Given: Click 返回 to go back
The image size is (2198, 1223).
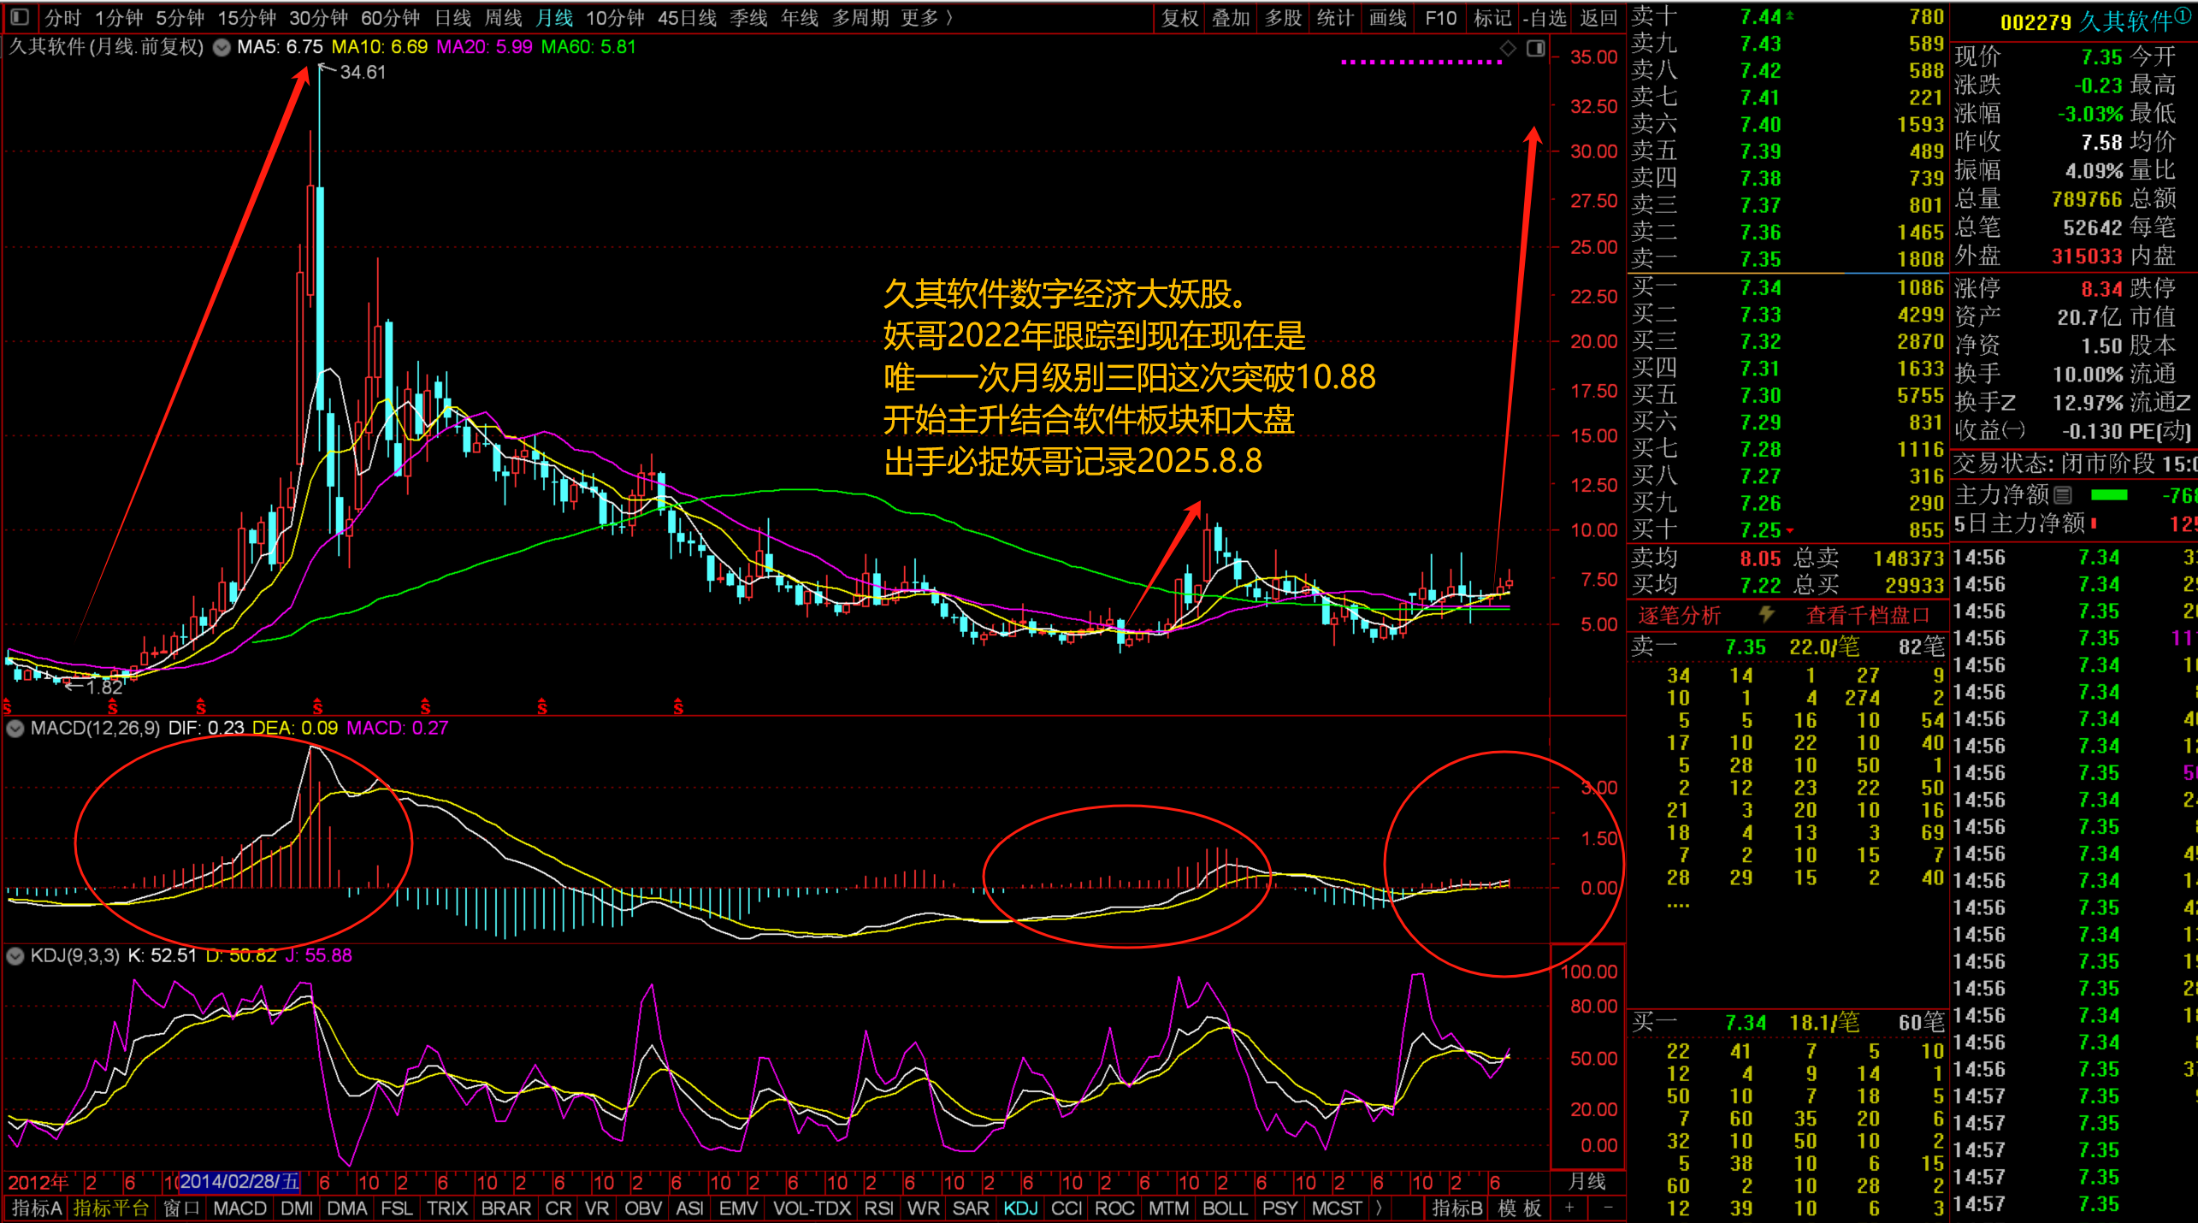Looking at the screenshot, I should pos(1598,17).
